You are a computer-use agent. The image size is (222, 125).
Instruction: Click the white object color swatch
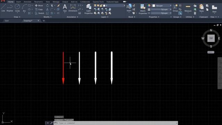(x=154, y=6)
